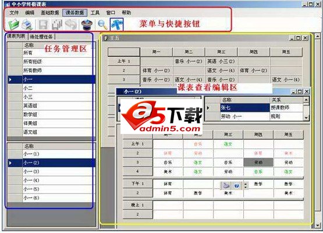Select the 劳动 小一 rule row
Screen dimensions: 323x233
(x=245, y=116)
